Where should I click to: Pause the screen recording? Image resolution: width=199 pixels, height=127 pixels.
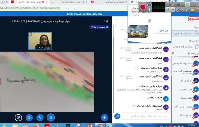tap(149, 10)
